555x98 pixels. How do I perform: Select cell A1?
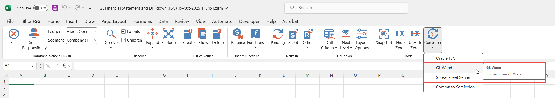[21, 81]
